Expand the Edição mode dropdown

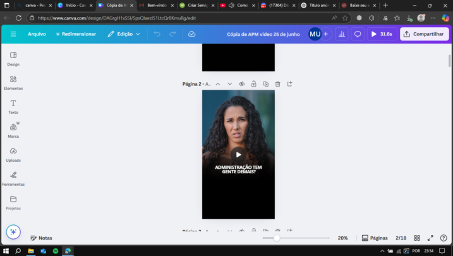(124, 34)
